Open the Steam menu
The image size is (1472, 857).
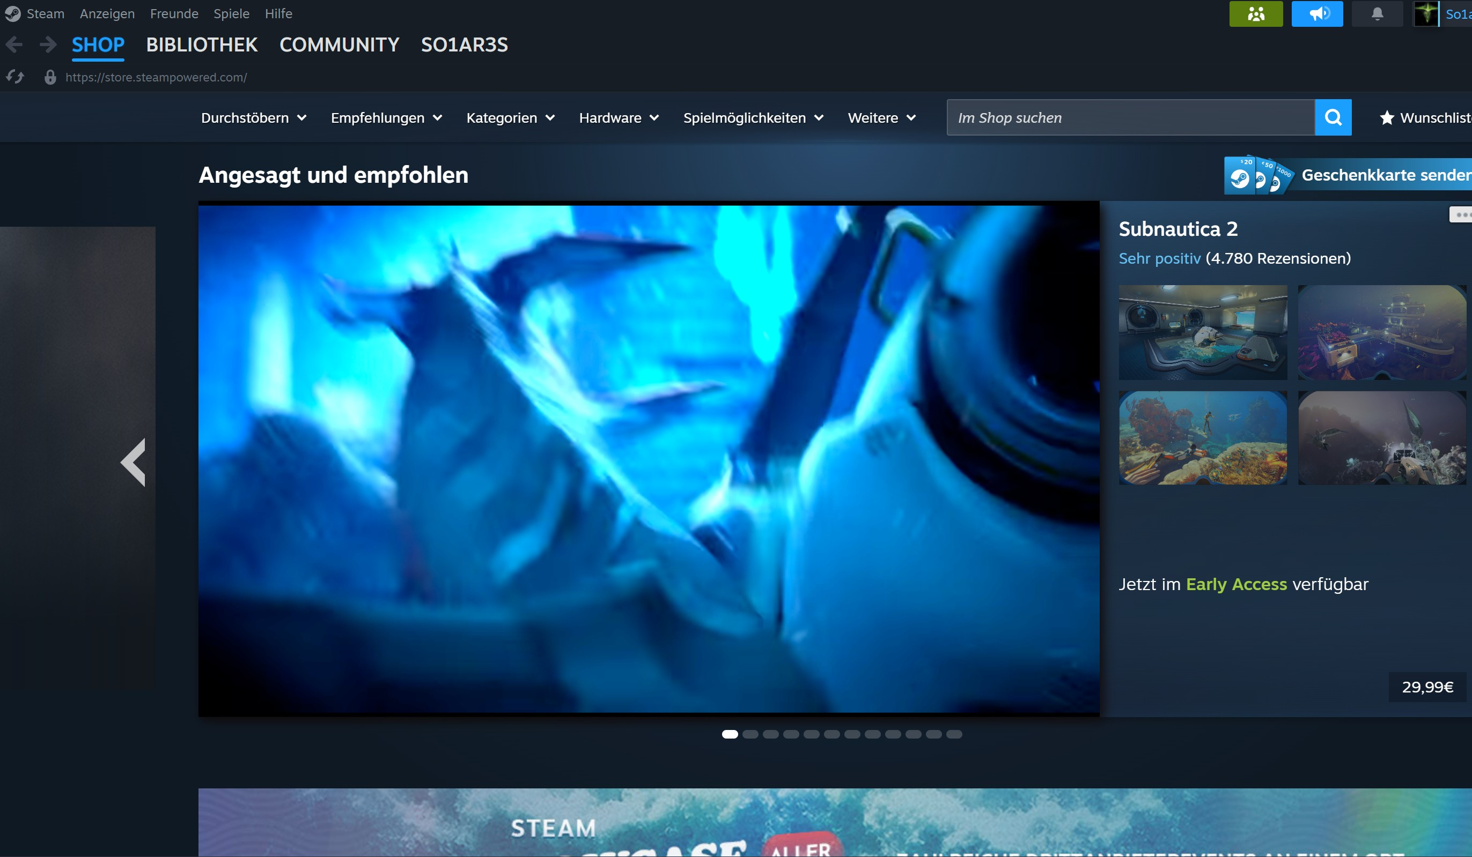tap(46, 13)
